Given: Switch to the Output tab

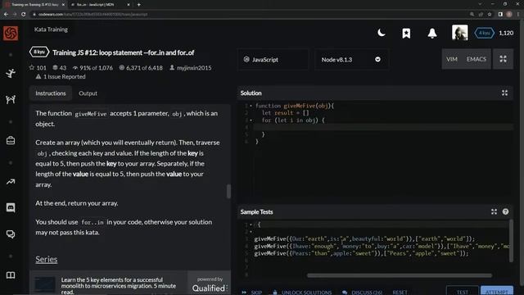Looking at the screenshot, I should point(88,93).
